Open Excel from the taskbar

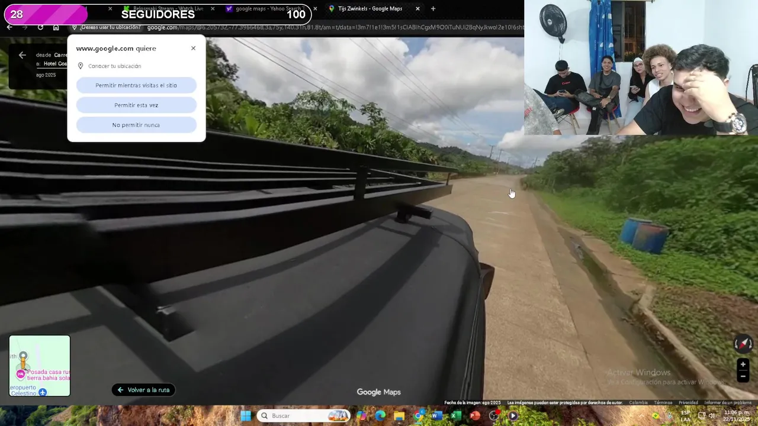tap(456, 416)
